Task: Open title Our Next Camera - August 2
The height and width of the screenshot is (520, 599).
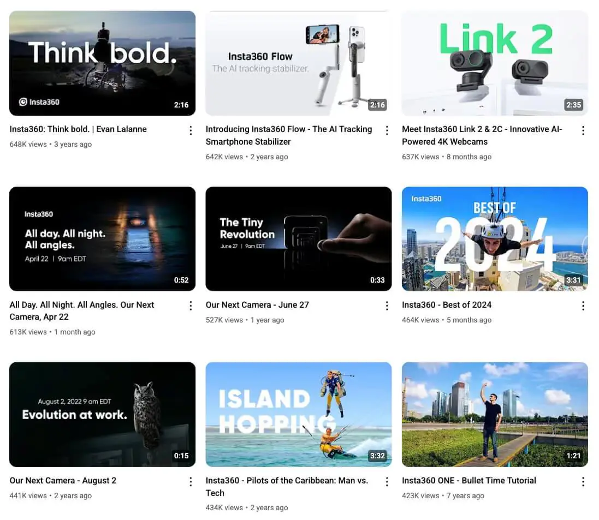Action: (x=63, y=480)
